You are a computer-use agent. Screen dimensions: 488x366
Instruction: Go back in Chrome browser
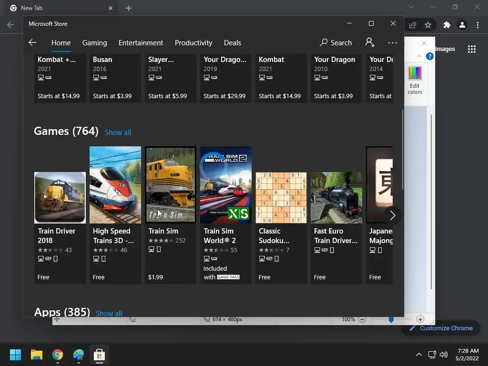click(10, 25)
